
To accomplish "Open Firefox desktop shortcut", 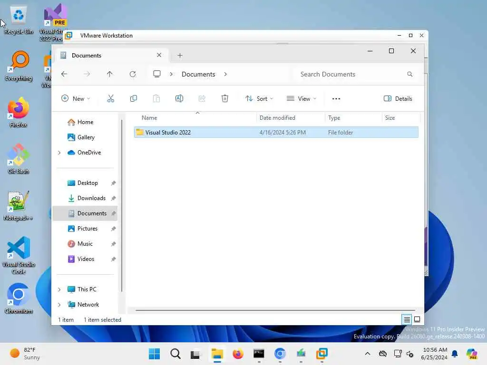I will [19, 112].
